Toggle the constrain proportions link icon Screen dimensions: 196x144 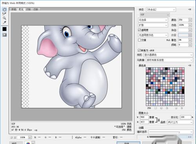159,120
